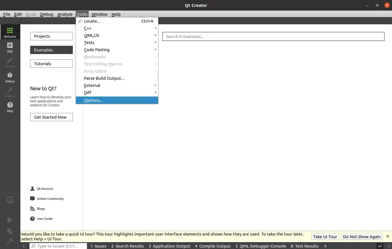Screen dimensions: 392x249
Task: Expand QML/JS submenu arrow
Action: (155, 35)
